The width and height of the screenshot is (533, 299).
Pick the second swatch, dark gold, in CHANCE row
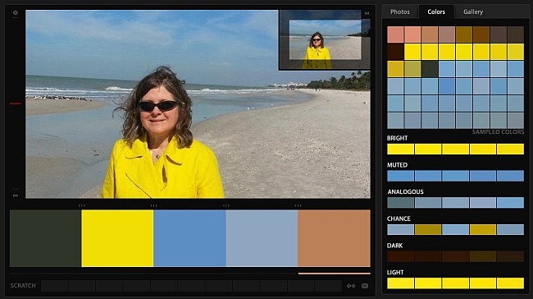pyautogui.click(x=428, y=229)
